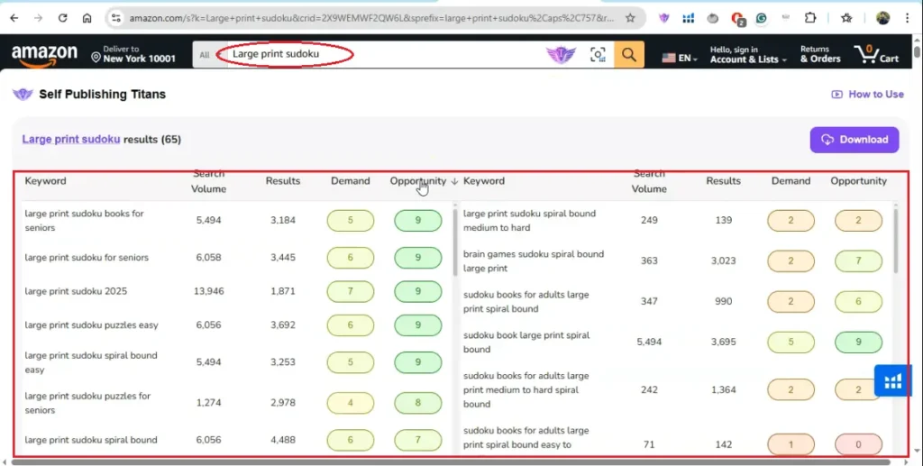This screenshot has width=923, height=466.
Task: Click the Large print sudoku search field
Action: click(288, 55)
